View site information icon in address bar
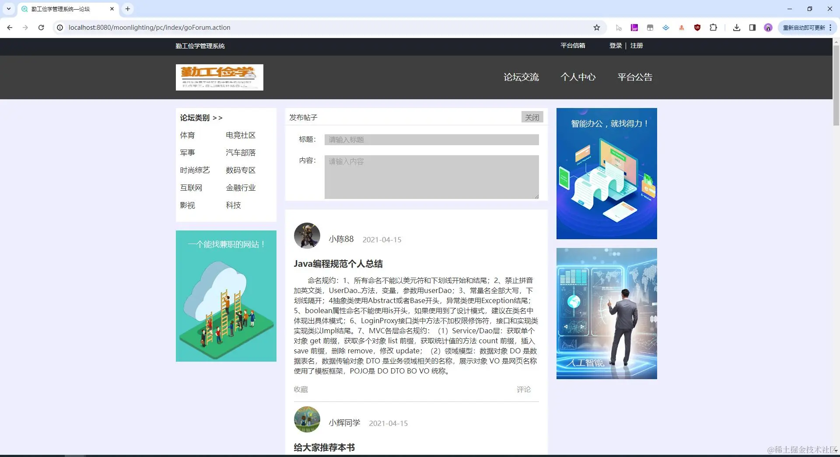Viewport: 840px width, 457px height. tap(60, 28)
